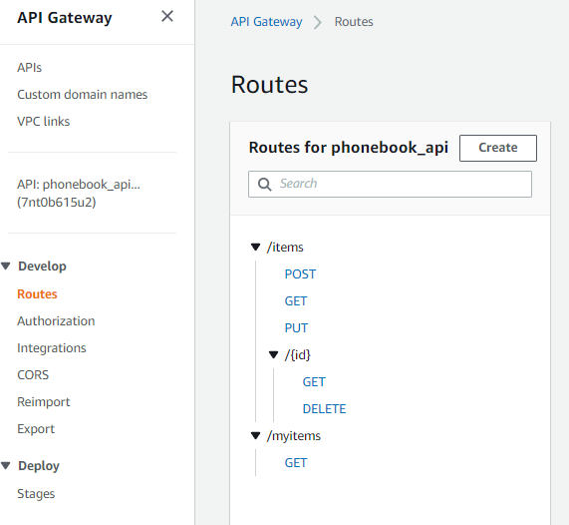Open the APIs page in the sidebar

[29, 68]
